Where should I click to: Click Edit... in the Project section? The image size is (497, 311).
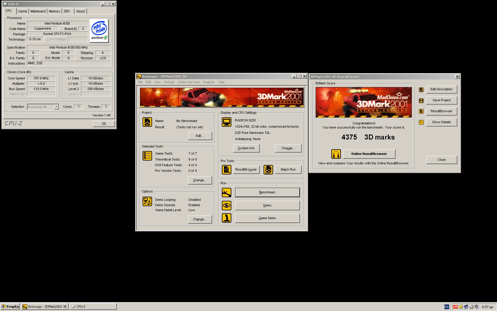pyautogui.click(x=200, y=136)
